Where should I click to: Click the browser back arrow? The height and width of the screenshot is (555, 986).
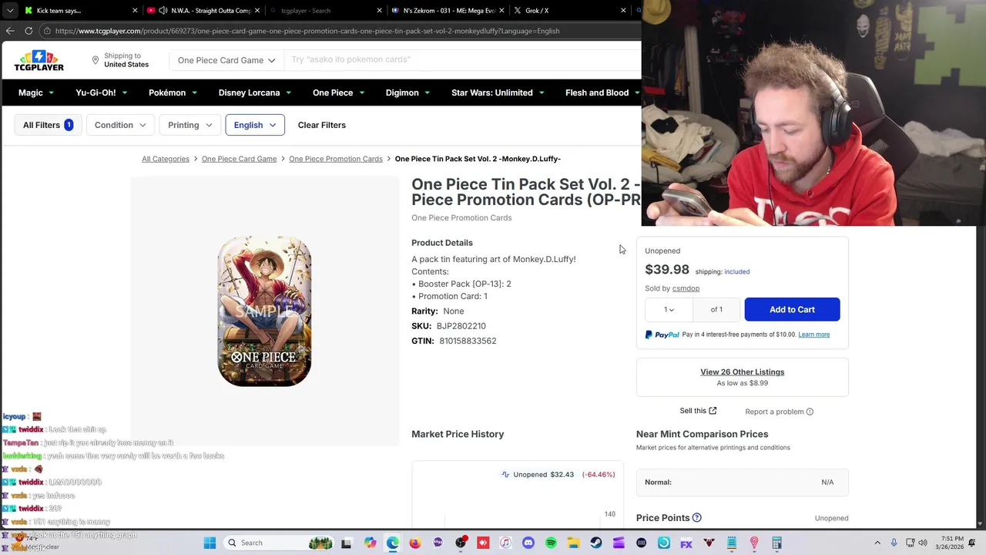point(10,31)
